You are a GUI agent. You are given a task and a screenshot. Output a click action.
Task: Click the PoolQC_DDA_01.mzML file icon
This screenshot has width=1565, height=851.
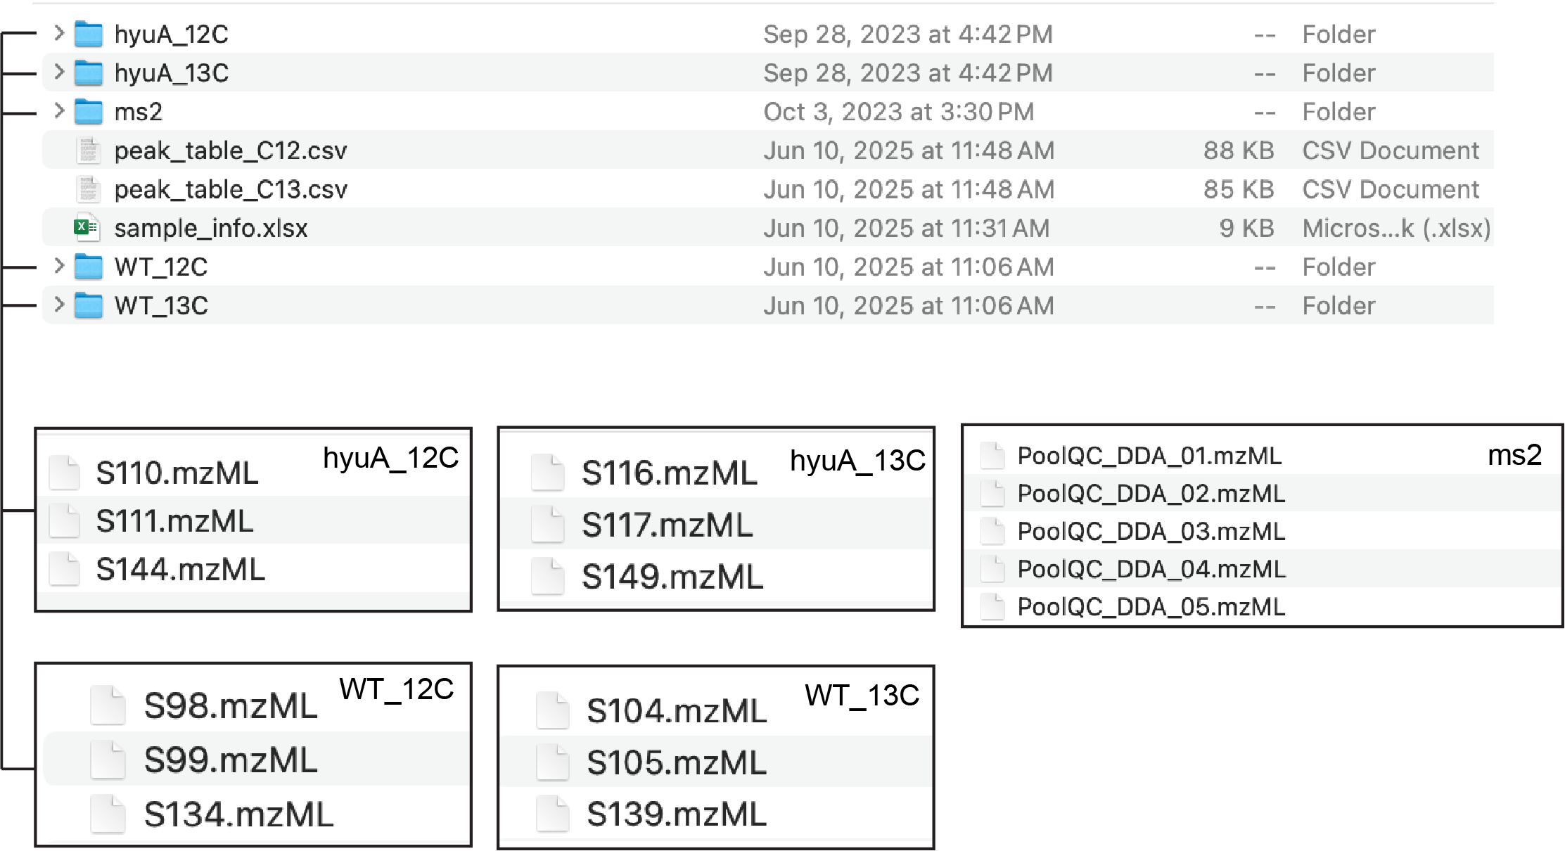point(992,456)
